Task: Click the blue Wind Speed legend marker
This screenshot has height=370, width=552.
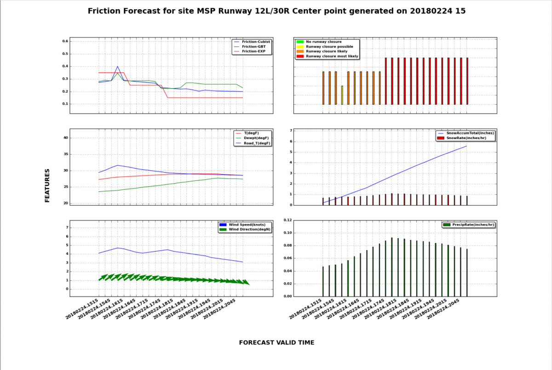Action: (x=223, y=224)
